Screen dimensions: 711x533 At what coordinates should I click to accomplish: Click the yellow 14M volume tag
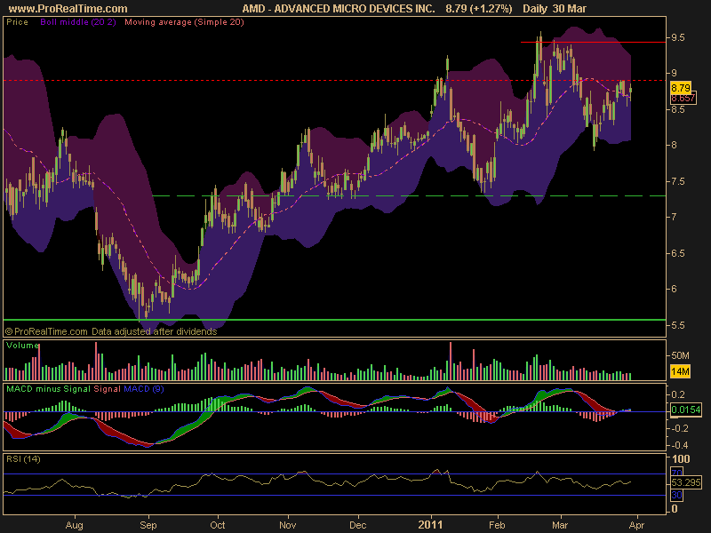tap(680, 371)
